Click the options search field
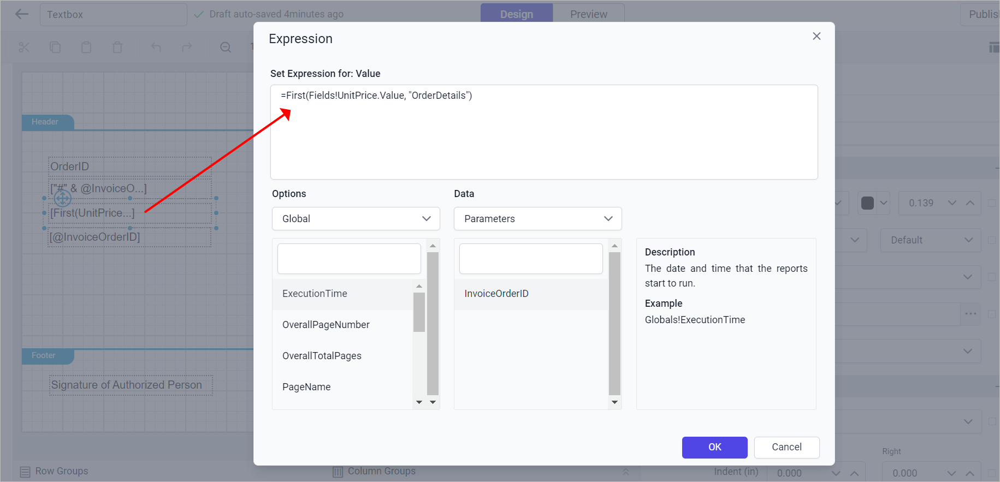 pyautogui.click(x=349, y=259)
